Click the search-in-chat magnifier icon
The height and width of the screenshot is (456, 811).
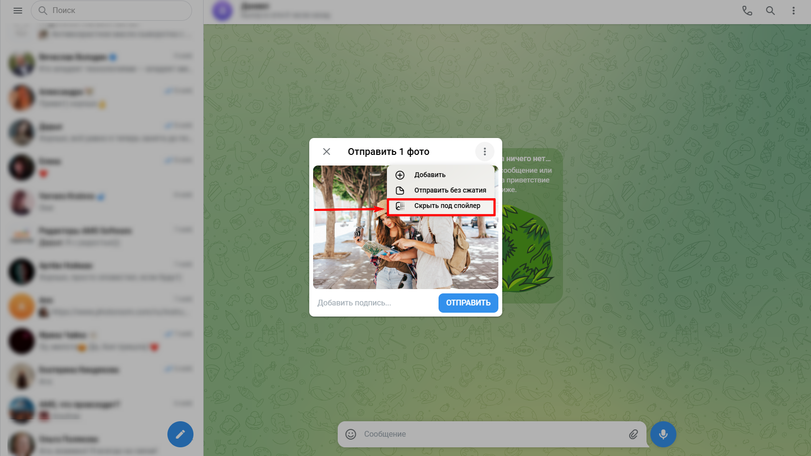[x=770, y=11]
